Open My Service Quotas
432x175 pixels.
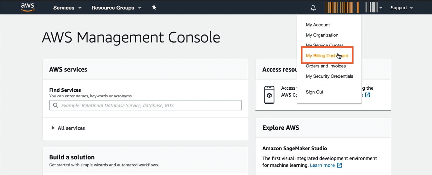(325, 45)
